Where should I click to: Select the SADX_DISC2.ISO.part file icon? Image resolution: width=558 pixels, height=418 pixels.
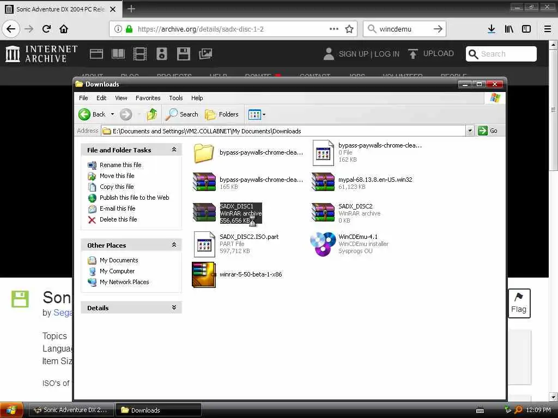pos(204,244)
